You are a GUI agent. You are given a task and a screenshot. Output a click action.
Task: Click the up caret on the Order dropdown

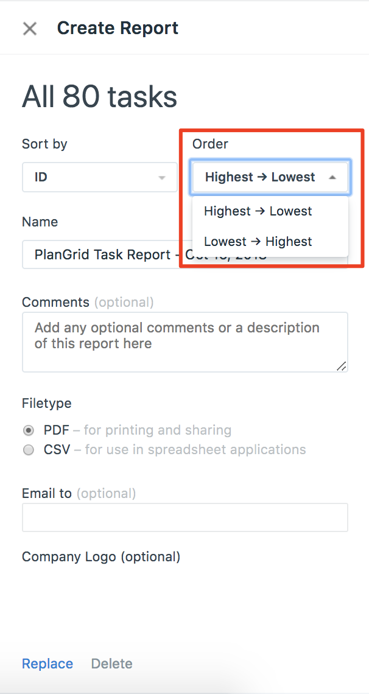(334, 177)
